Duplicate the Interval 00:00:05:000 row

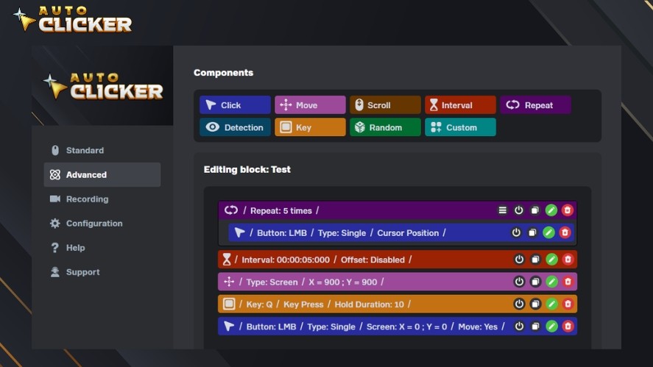click(x=535, y=260)
